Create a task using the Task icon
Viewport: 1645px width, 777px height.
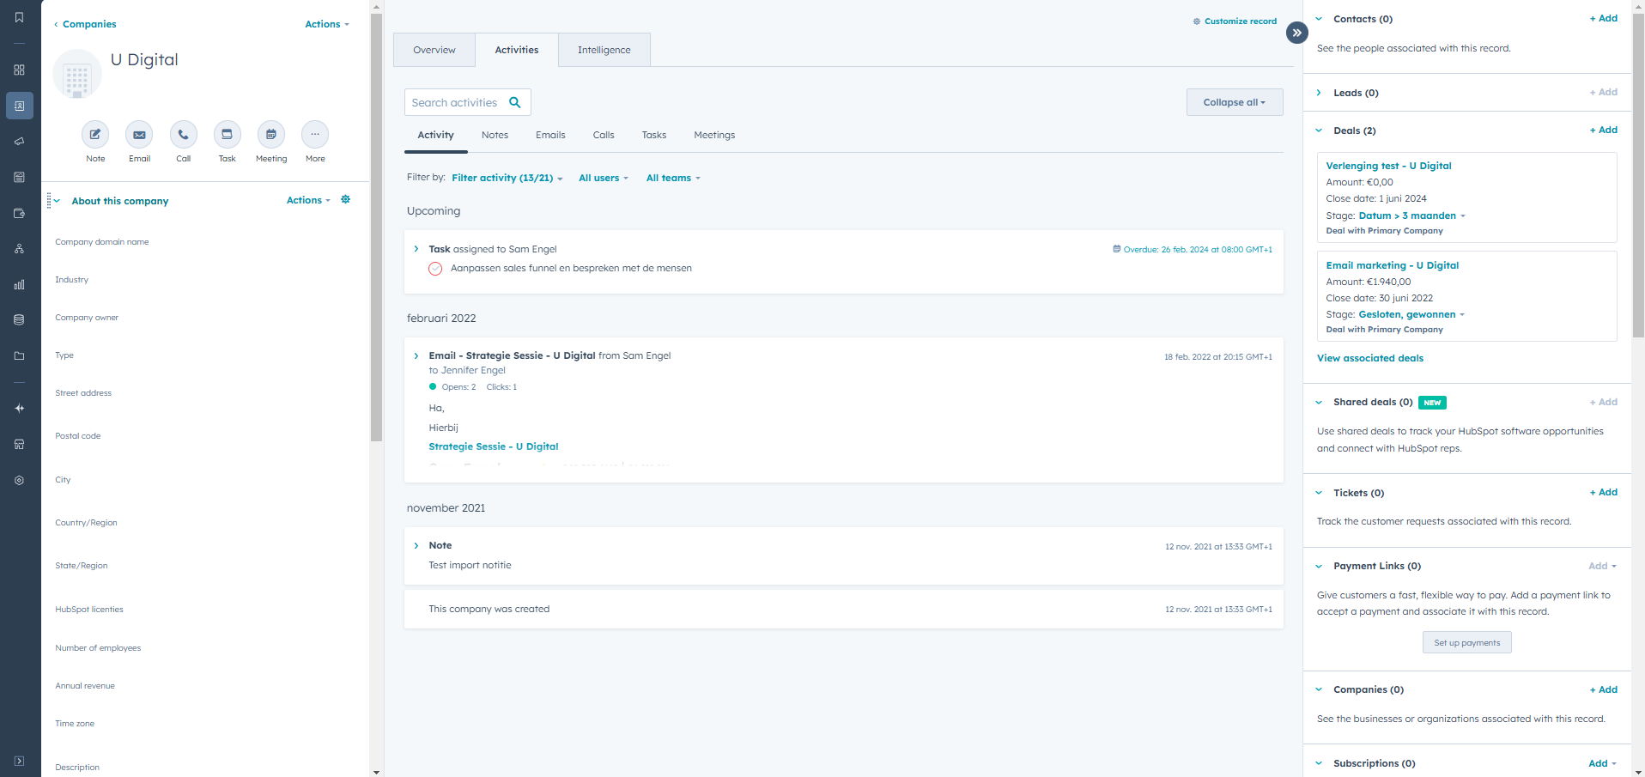point(227,134)
